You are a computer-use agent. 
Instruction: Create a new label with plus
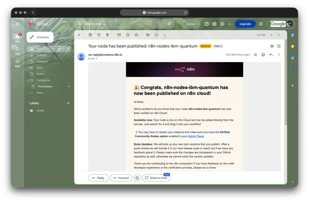[68, 103]
